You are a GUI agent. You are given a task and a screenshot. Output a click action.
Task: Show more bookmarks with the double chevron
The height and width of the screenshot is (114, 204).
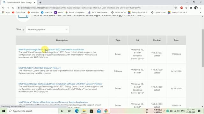point(200,12)
